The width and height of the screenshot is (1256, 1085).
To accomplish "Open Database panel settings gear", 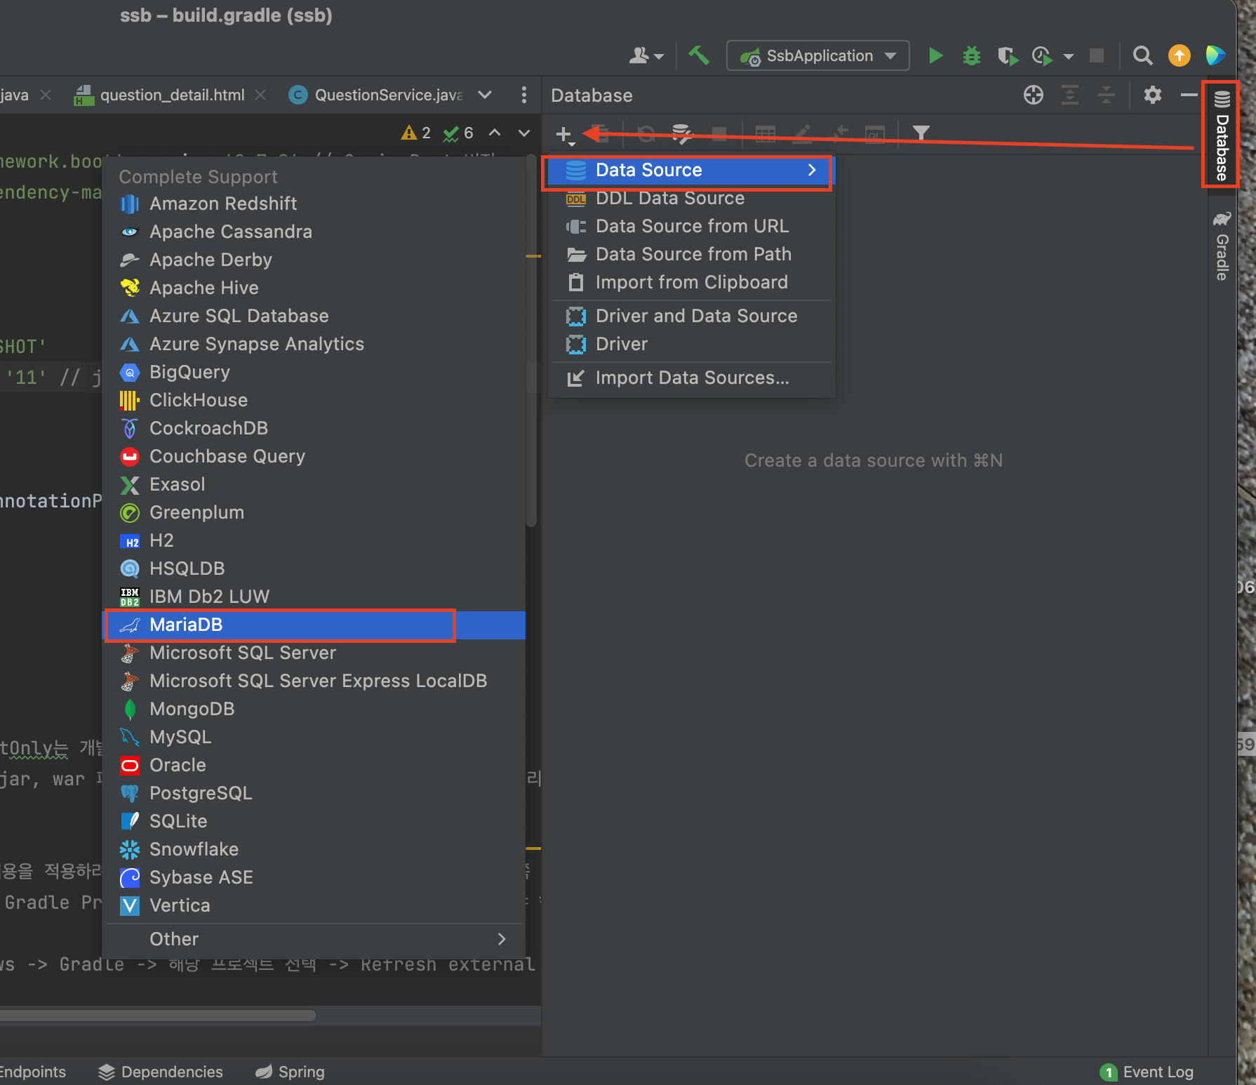I will (1153, 95).
